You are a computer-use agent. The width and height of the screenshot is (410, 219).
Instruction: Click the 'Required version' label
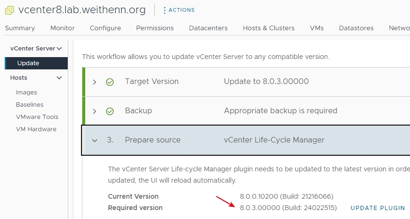[135, 208]
